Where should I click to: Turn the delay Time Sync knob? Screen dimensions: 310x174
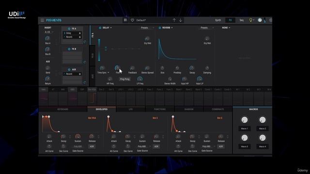coord(102,68)
